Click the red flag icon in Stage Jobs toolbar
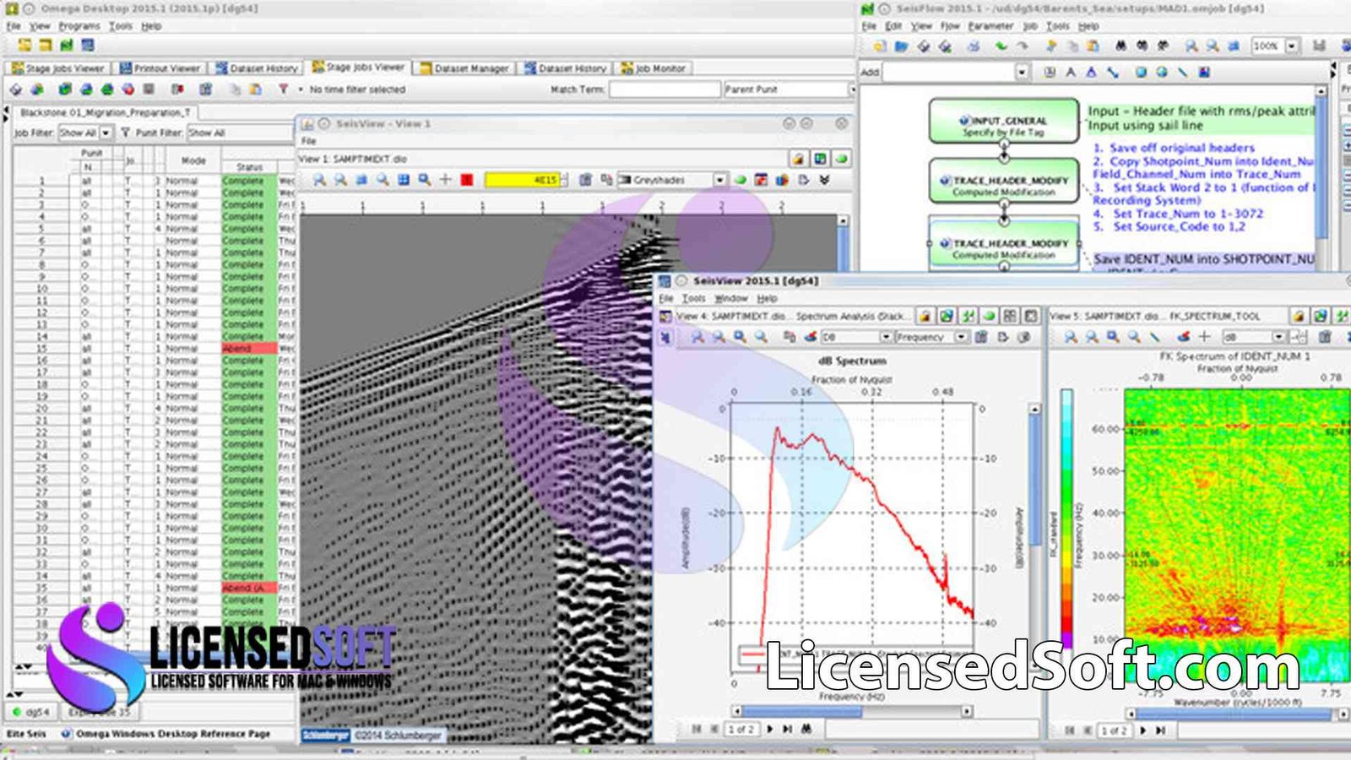1351x760 pixels. [x=177, y=89]
